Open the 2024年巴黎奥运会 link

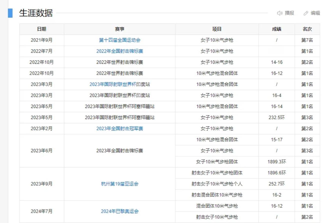point(120,211)
